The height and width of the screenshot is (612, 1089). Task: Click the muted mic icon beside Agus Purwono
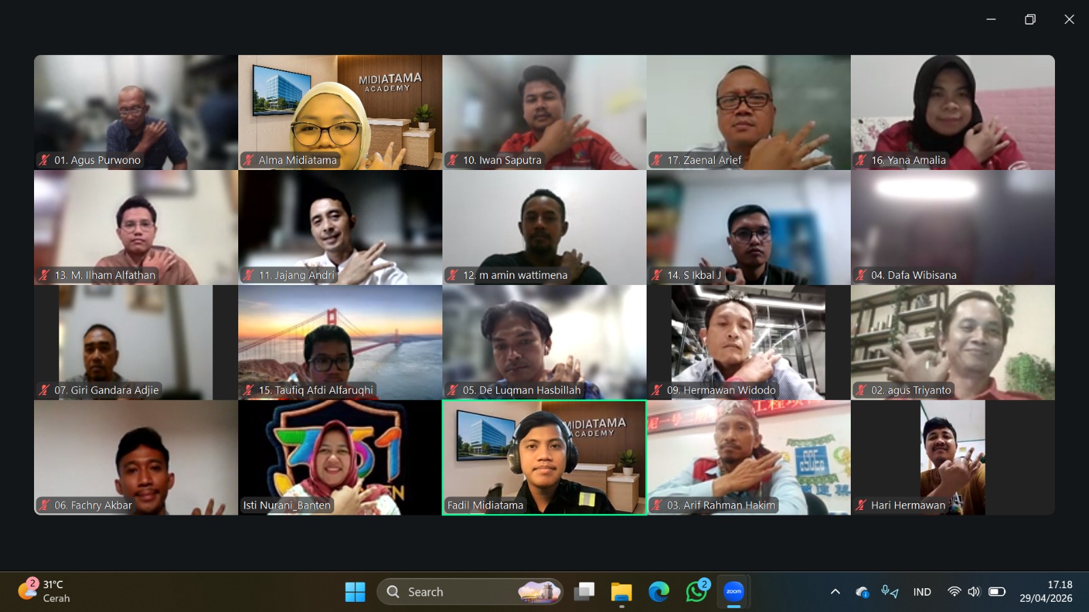(x=44, y=160)
